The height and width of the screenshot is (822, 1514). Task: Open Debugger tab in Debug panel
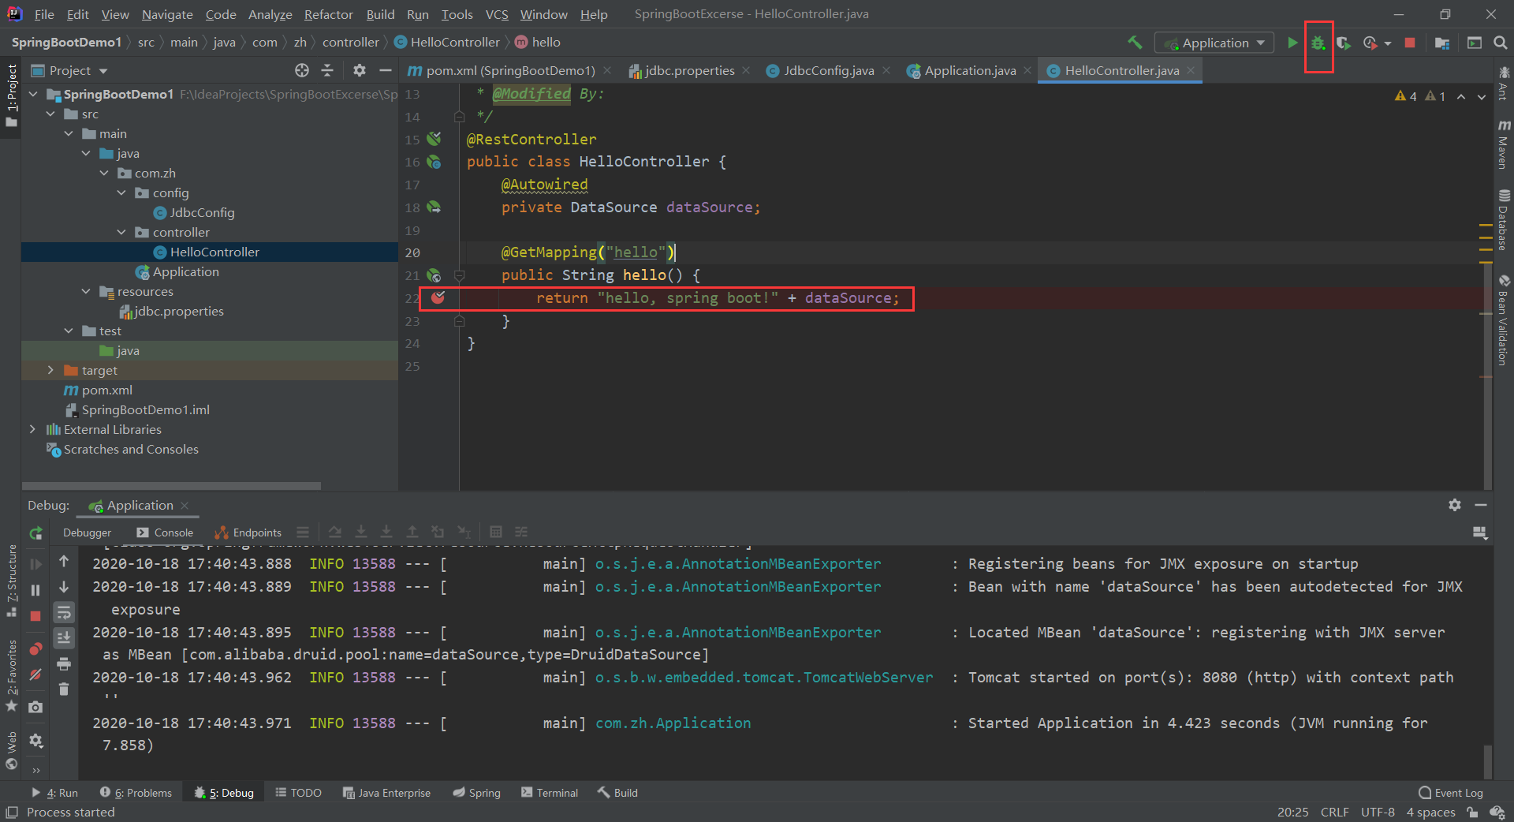(87, 532)
